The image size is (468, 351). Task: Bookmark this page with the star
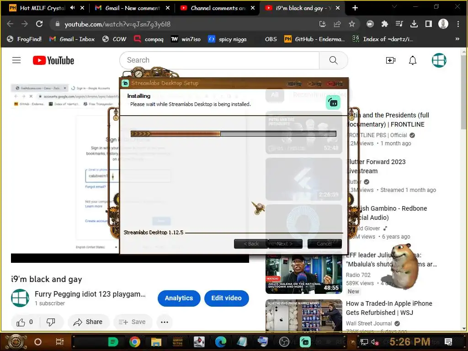352,24
